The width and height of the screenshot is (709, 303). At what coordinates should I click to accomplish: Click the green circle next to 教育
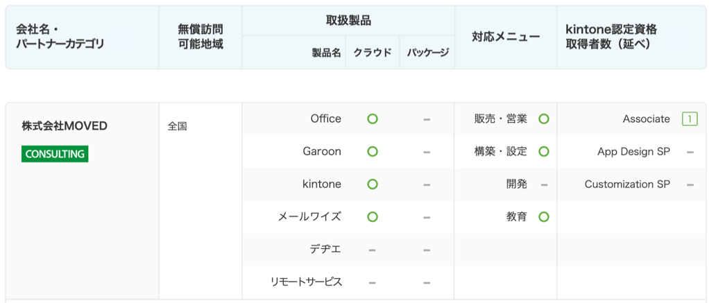tap(544, 217)
